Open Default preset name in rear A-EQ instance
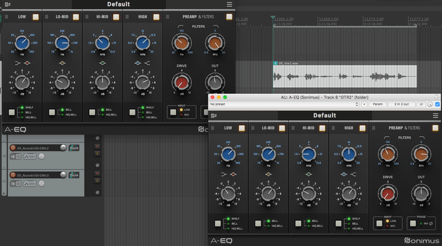 (119, 4)
